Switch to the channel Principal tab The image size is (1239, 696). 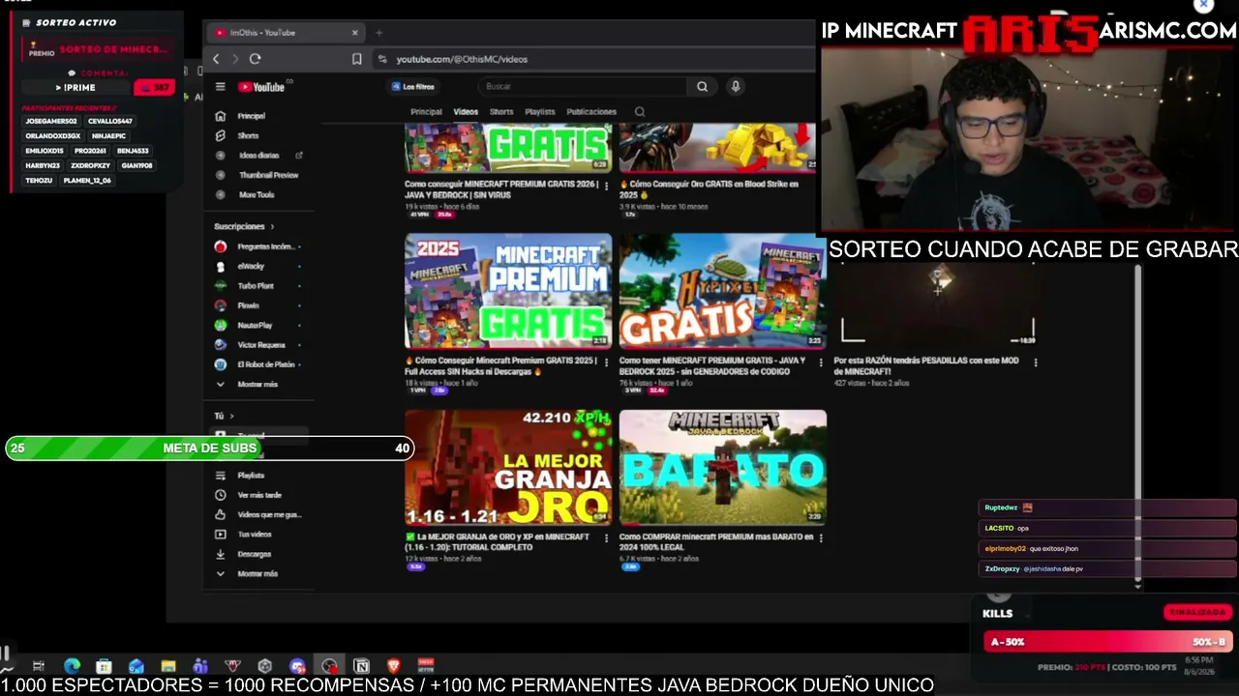click(x=426, y=112)
